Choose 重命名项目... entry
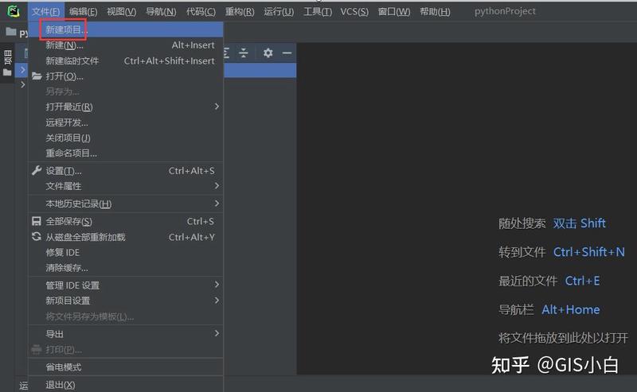This screenshot has width=637, height=392. click(x=126, y=153)
